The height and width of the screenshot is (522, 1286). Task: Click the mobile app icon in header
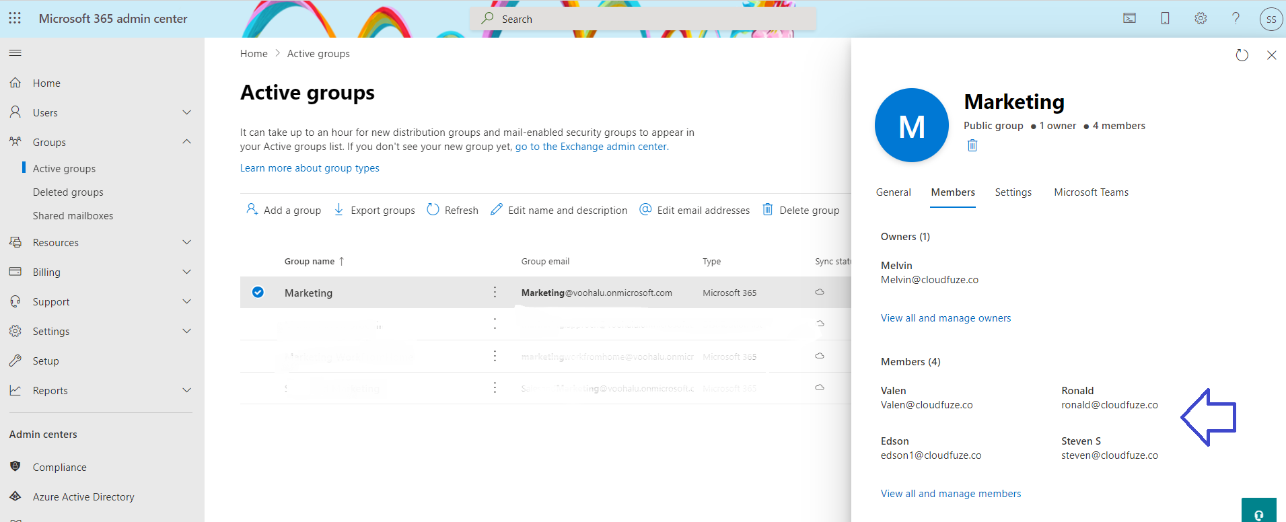tap(1165, 18)
